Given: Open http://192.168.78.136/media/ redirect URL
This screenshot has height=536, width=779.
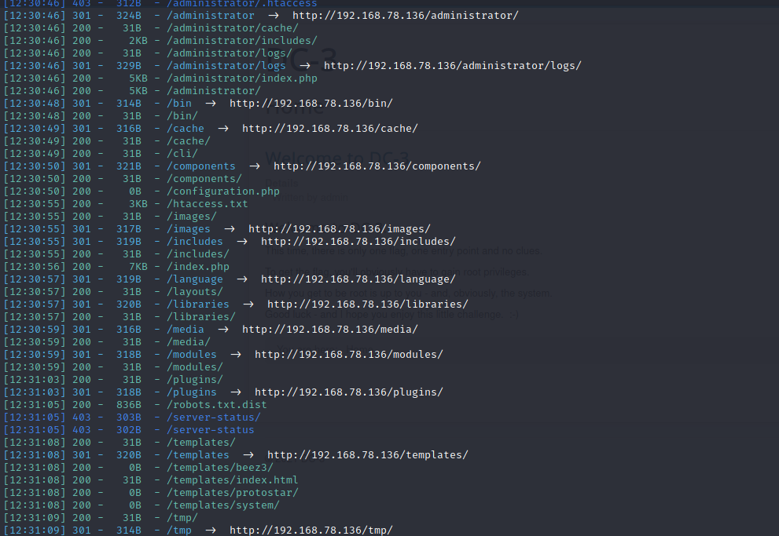Looking at the screenshot, I should point(330,330).
